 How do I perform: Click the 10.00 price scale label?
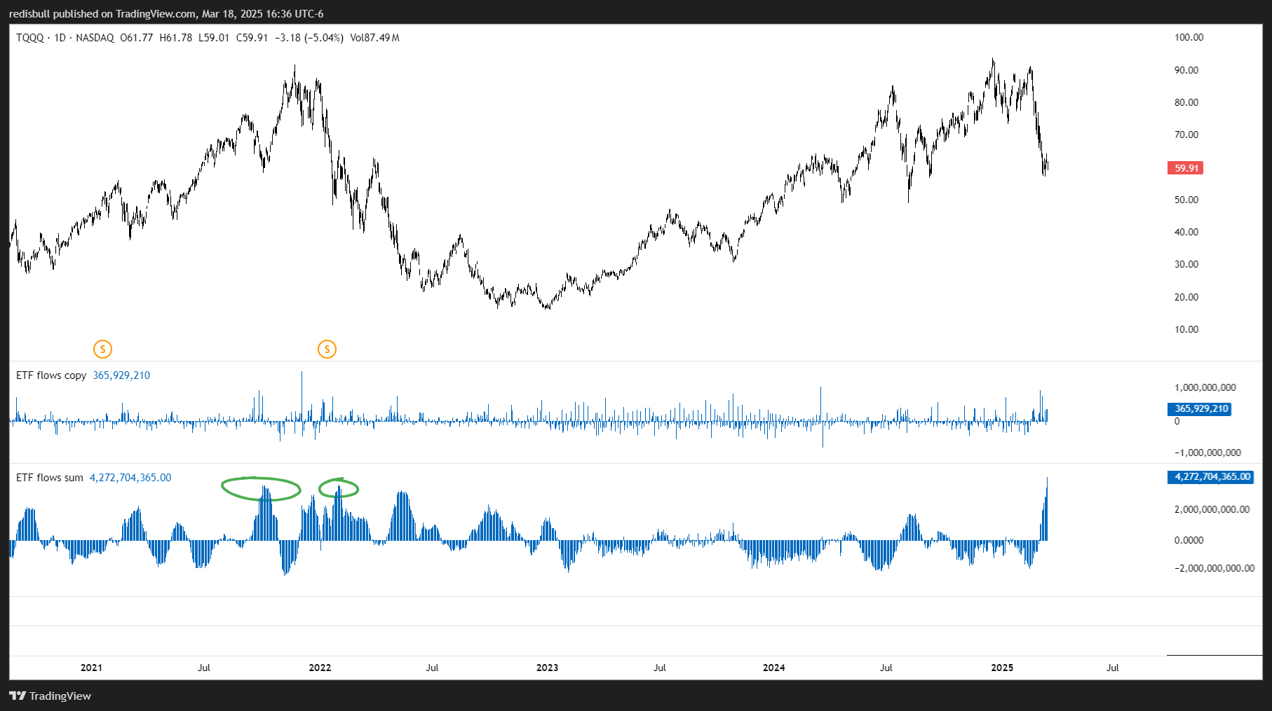point(1186,329)
